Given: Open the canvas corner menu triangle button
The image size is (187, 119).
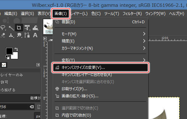Looking at the screenshot, I should pyautogui.click(x=45, y=38).
